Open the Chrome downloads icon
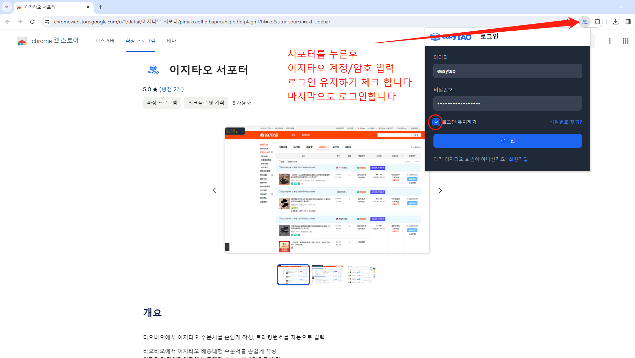This screenshot has width=635, height=358. (616, 22)
